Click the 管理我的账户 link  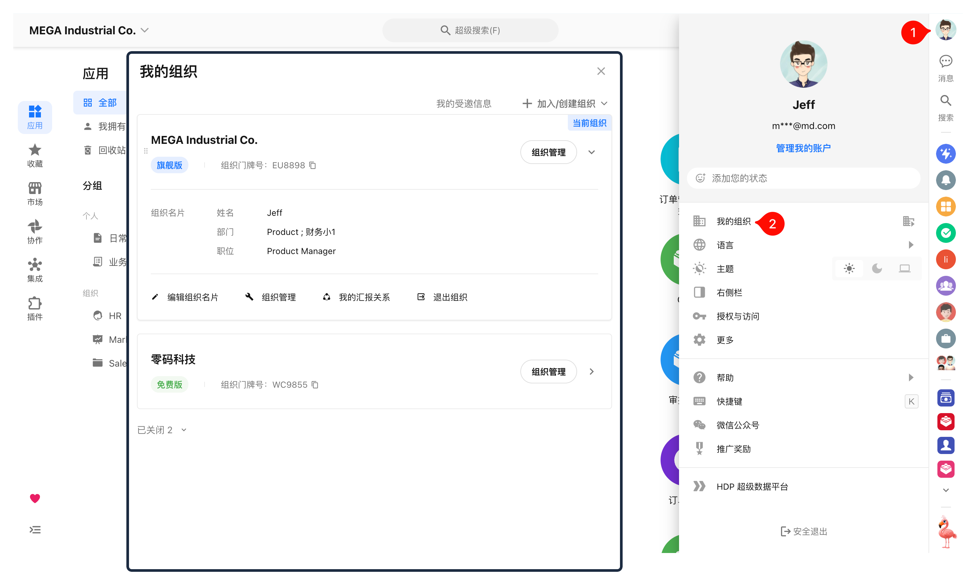(803, 148)
